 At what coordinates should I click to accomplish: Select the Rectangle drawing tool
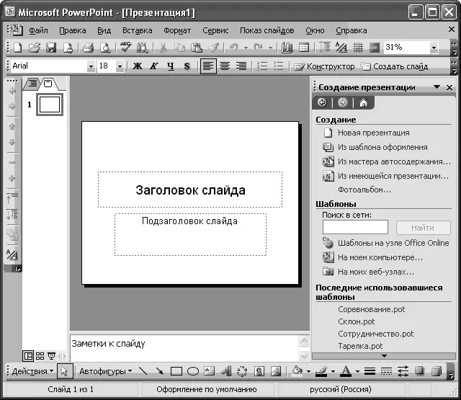tap(176, 371)
